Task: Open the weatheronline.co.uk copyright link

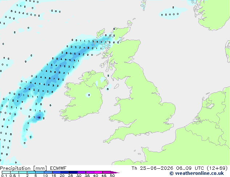Action: [x=197, y=173]
